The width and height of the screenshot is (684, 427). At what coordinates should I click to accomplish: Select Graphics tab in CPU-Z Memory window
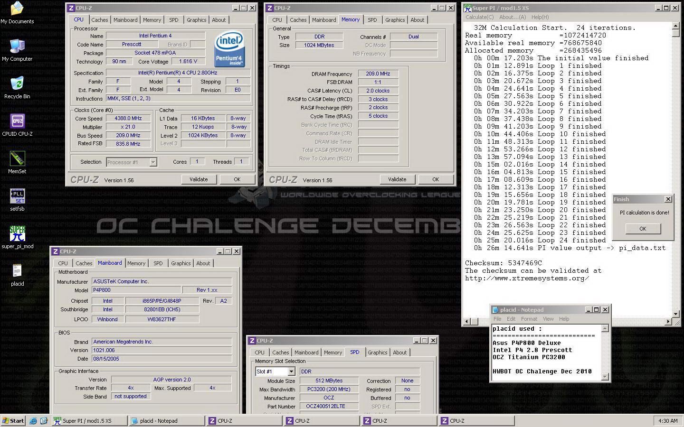tap(395, 20)
